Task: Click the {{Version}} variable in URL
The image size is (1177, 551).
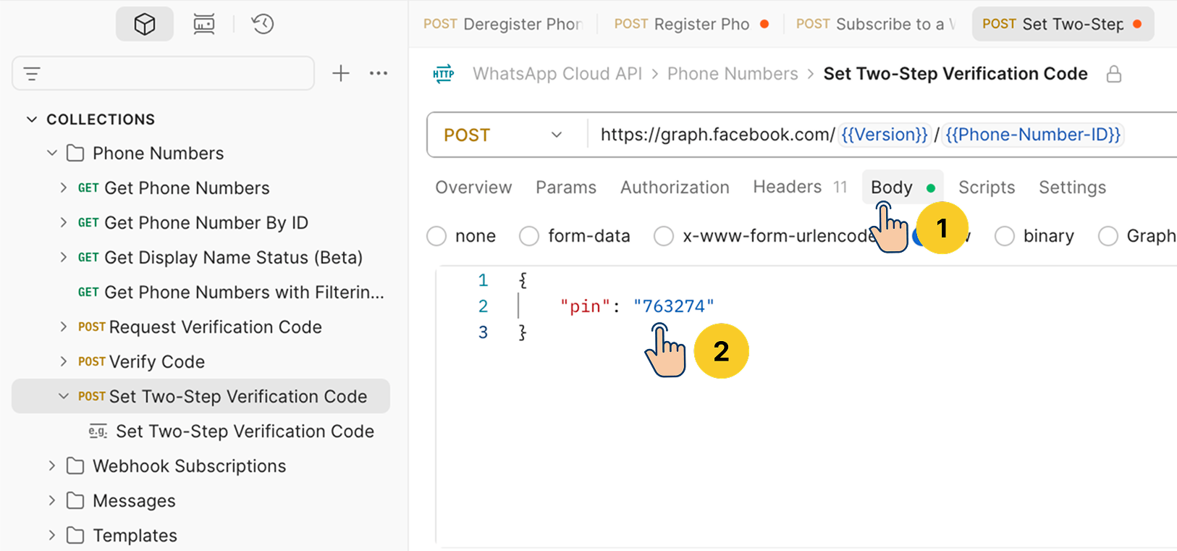Action: click(884, 135)
